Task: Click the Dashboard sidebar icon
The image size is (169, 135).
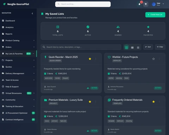Action: pos(3,21)
